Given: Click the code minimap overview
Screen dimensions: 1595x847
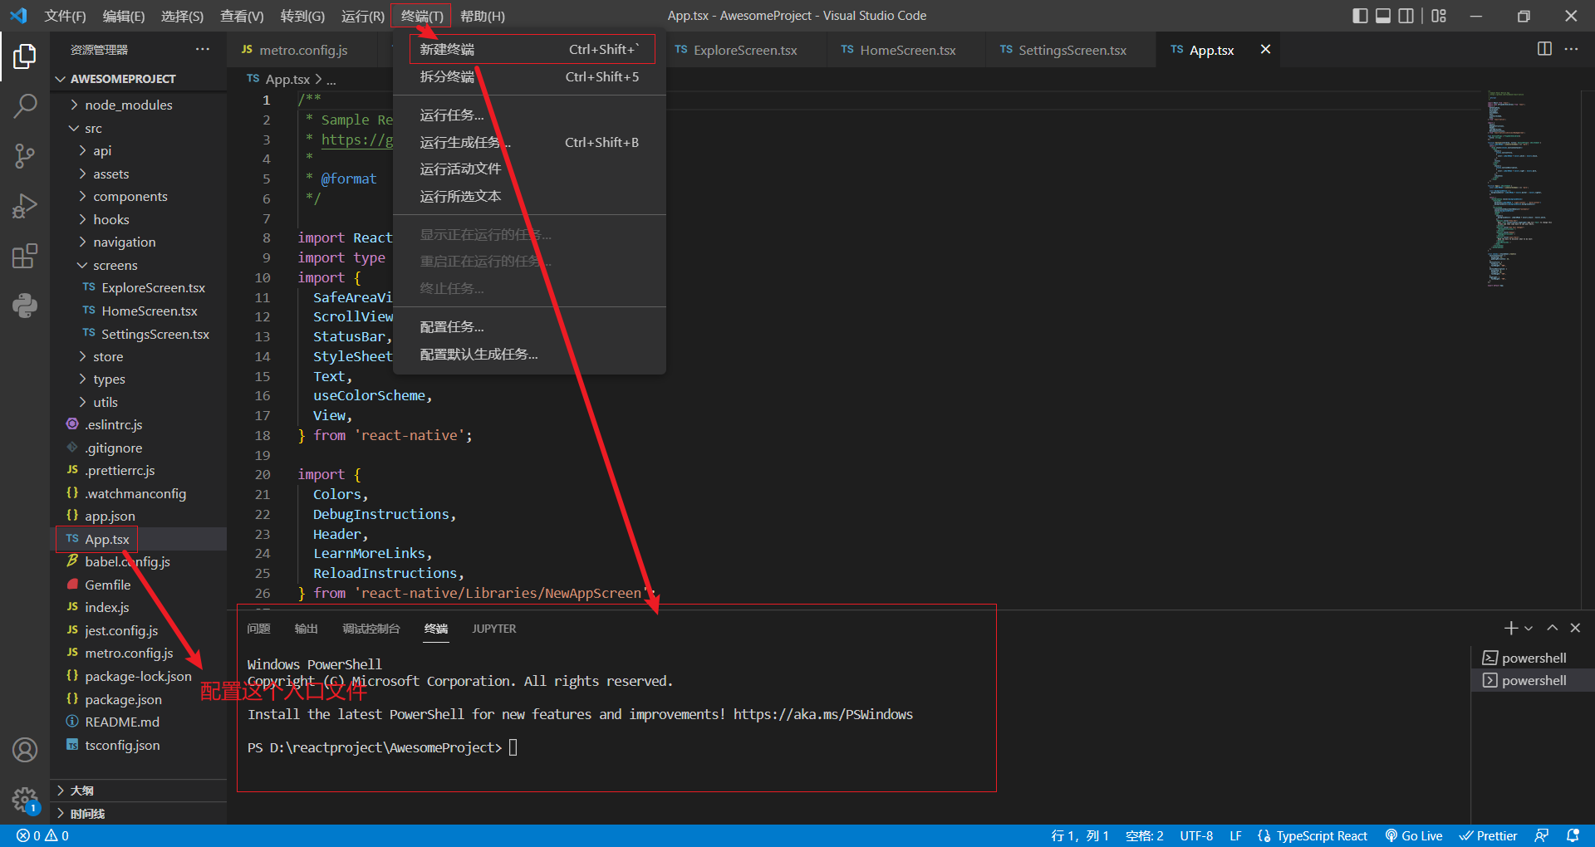Looking at the screenshot, I should click(1520, 188).
